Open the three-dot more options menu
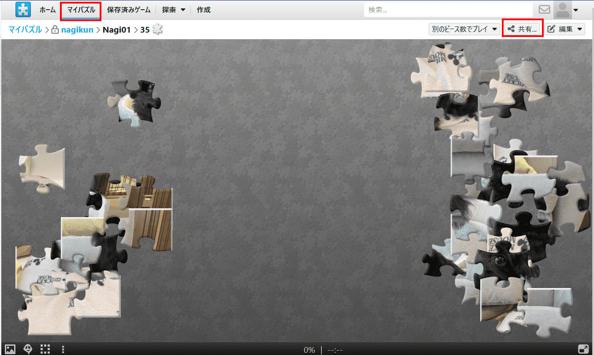Image resolution: width=594 pixels, height=355 pixels. coord(63,349)
